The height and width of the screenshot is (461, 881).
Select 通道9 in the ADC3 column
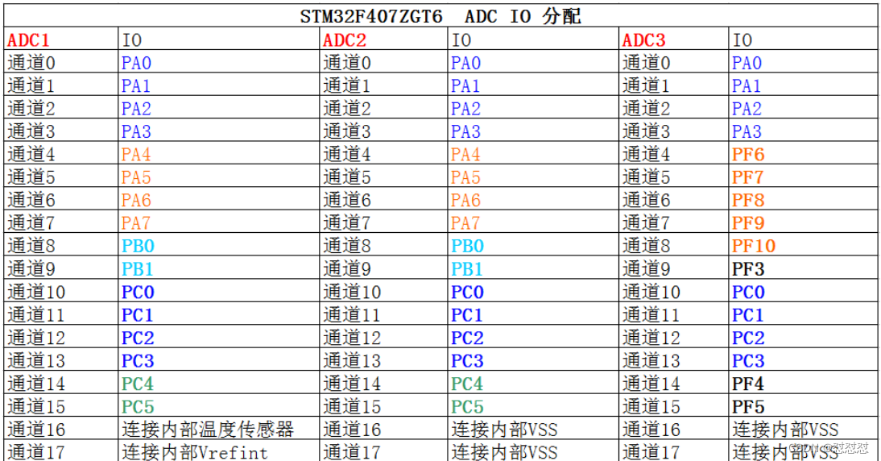[x=646, y=268]
